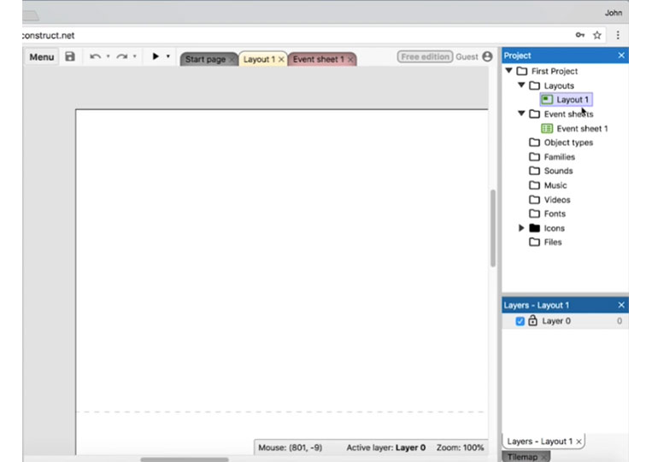Click the First Project folder icon
Image resolution: width=652 pixels, height=462 pixels.
click(x=522, y=71)
